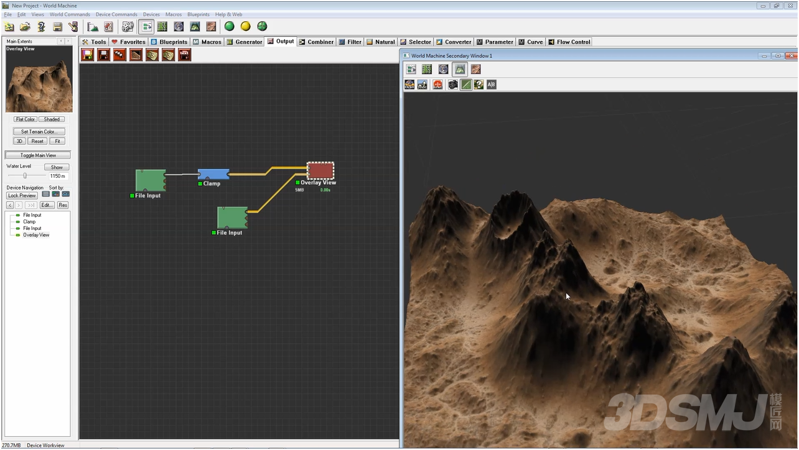Add the seventh Output device text icon
The width and height of the screenshot is (799, 450).
click(x=184, y=55)
